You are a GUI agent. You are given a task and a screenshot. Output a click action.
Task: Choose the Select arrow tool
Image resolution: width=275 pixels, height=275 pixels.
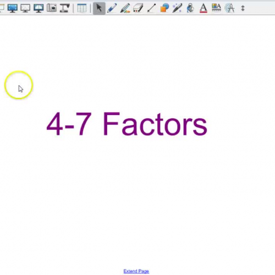click(99, 8)
